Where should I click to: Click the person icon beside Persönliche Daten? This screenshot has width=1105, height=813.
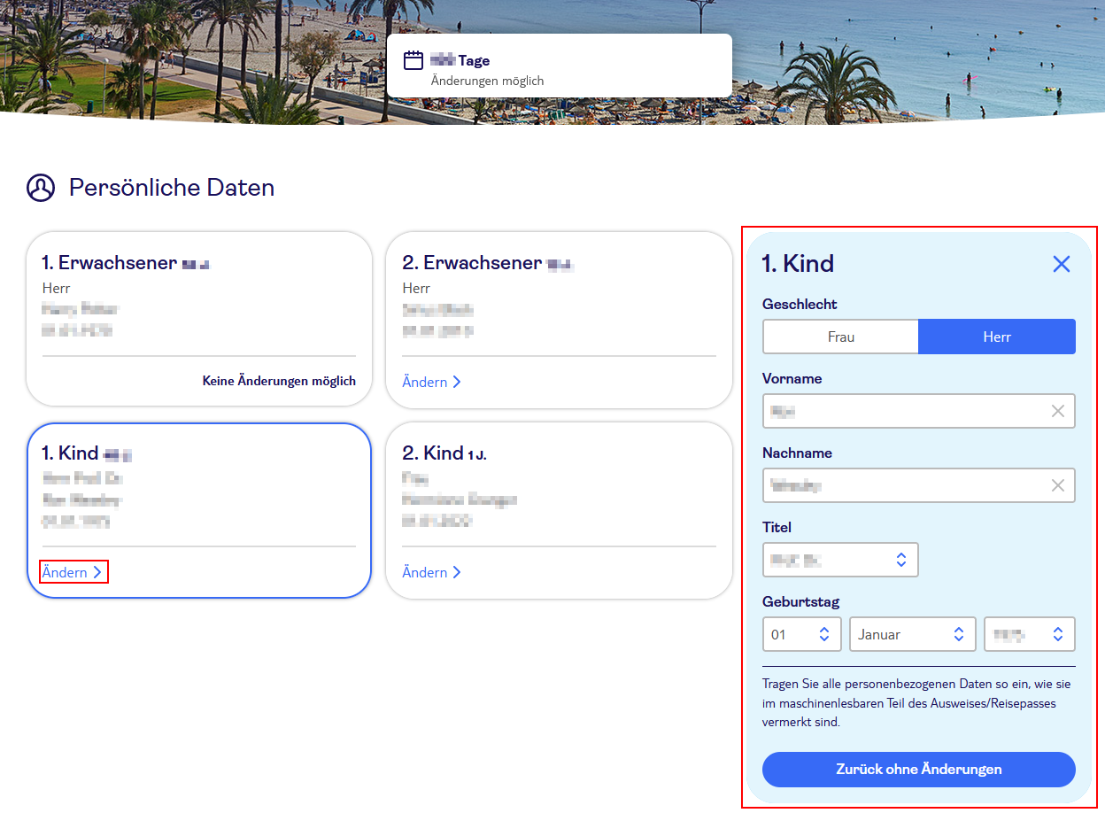tap(39, 188)
